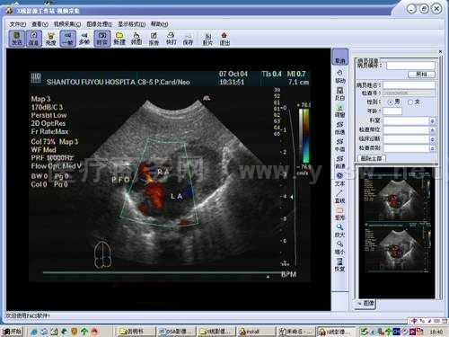
Task: Click the 退出 exit toolbar icon
Action: [224, 39]
